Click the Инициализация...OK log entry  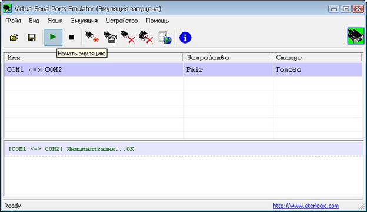coord(183,149)
